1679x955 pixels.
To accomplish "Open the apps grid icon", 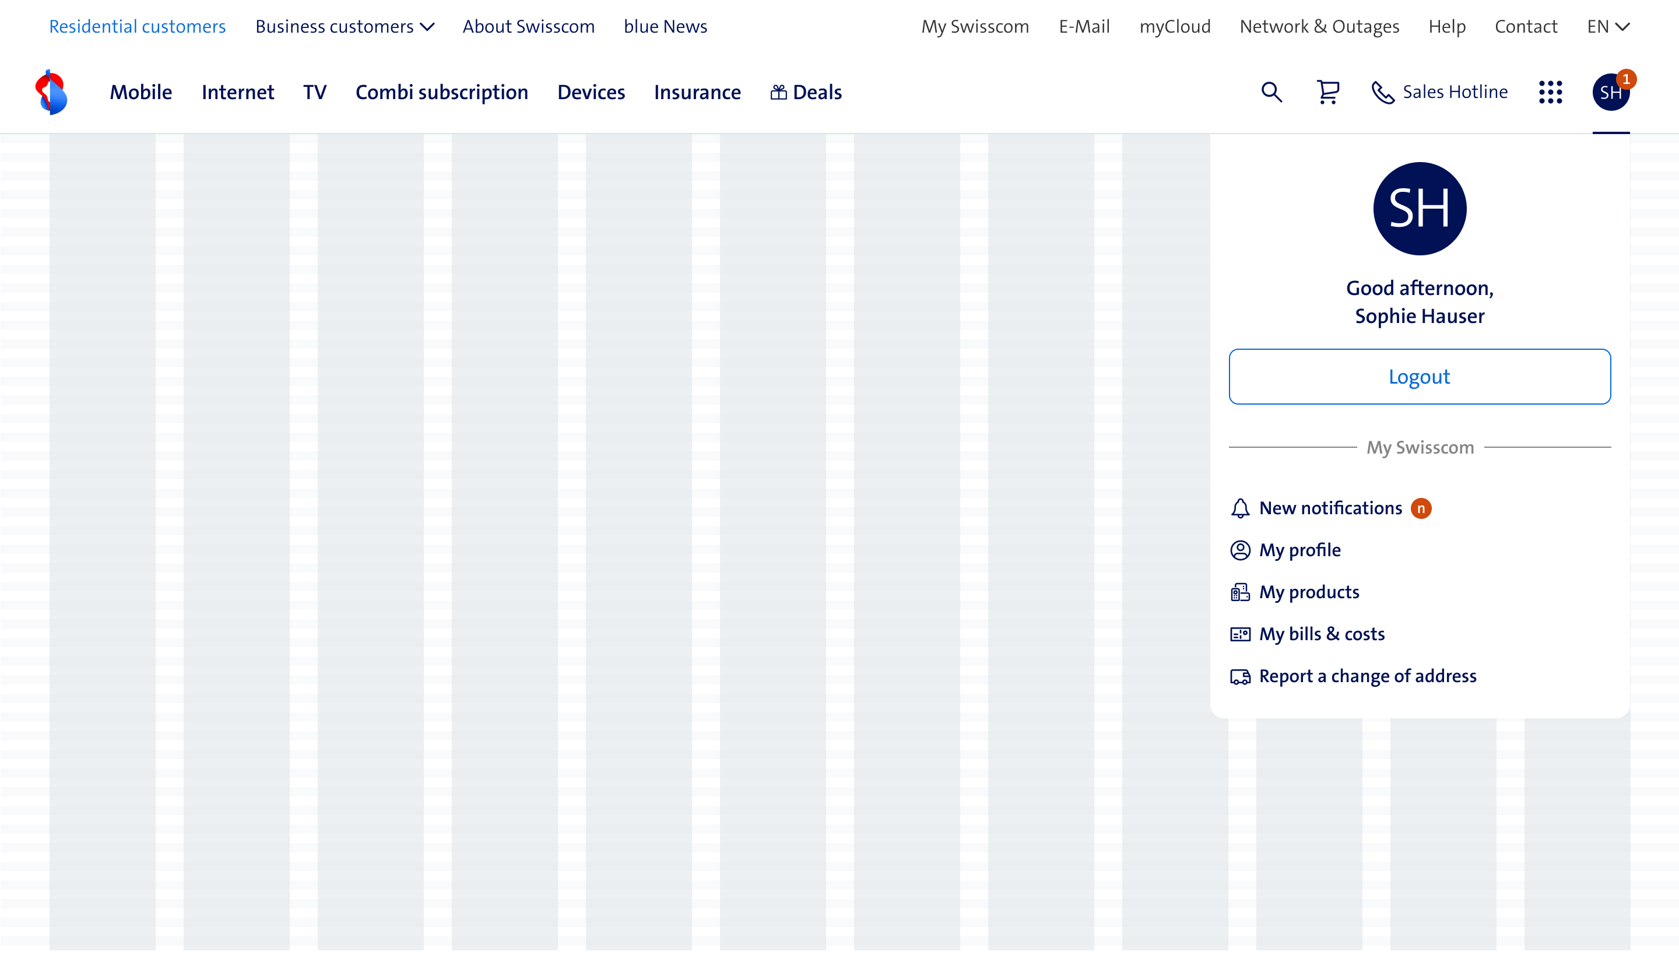I will (1551, 92).
